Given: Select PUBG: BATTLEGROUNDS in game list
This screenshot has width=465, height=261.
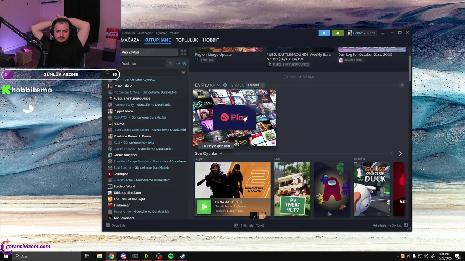Looking at the screenshot, I should coord(132,99).
